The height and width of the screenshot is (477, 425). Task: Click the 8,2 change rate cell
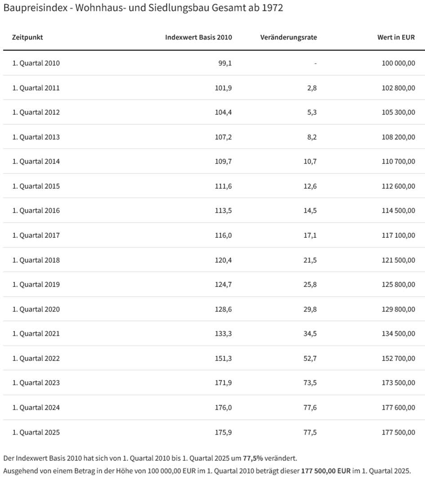coord(312,137)
